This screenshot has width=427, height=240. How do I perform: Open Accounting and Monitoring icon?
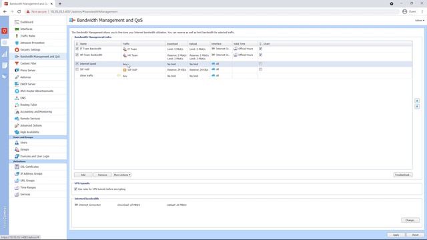tap(17, 112)
